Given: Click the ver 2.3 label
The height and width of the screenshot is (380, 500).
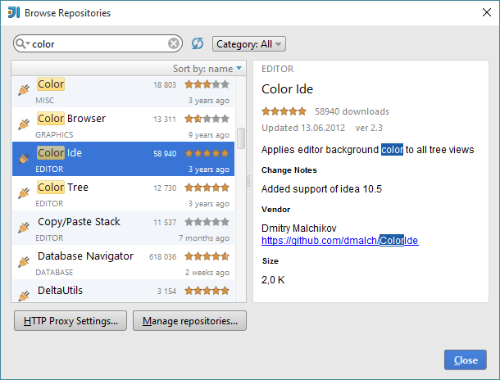Looking at the screenshot, I should [369, 128].
